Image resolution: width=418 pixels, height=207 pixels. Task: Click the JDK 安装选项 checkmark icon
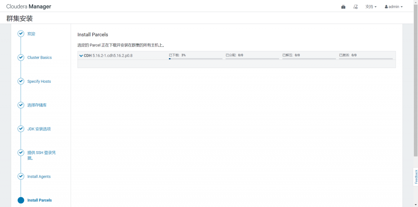pos(21,129)
